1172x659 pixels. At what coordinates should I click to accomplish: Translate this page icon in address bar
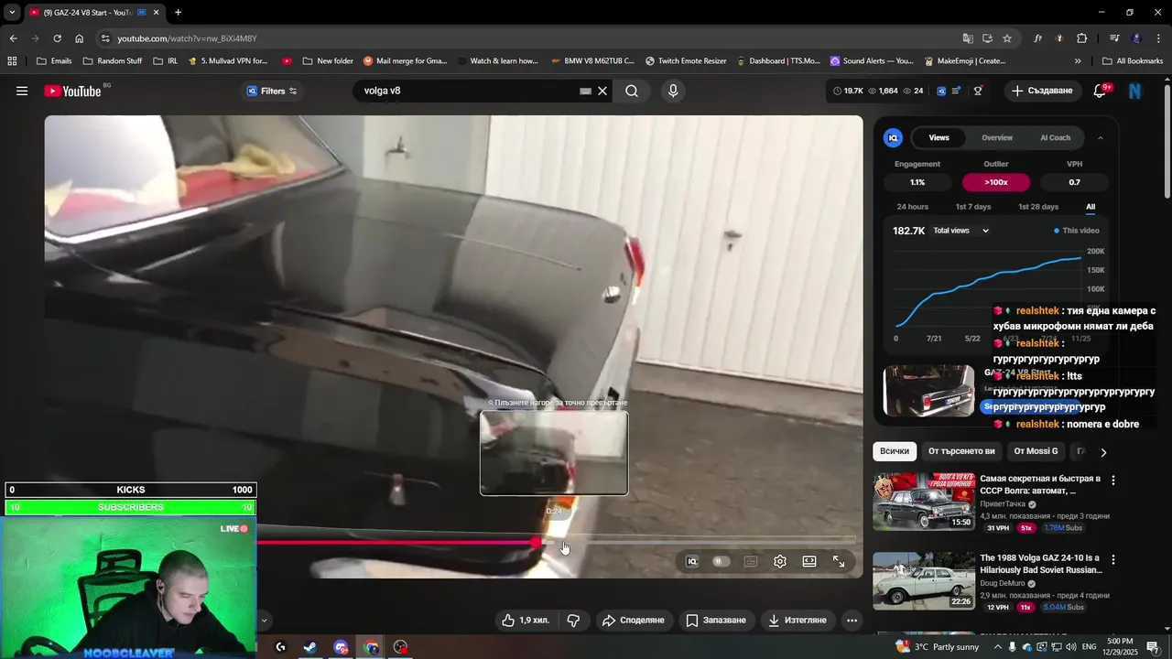pyautogui.click(x=968, y=38)
